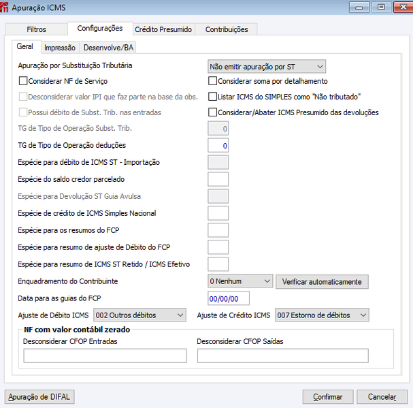Screen dimensions: 413x408
Task: Click Espécie para resumo de ICMS ST Retido field
Action: tap(218, 264)
